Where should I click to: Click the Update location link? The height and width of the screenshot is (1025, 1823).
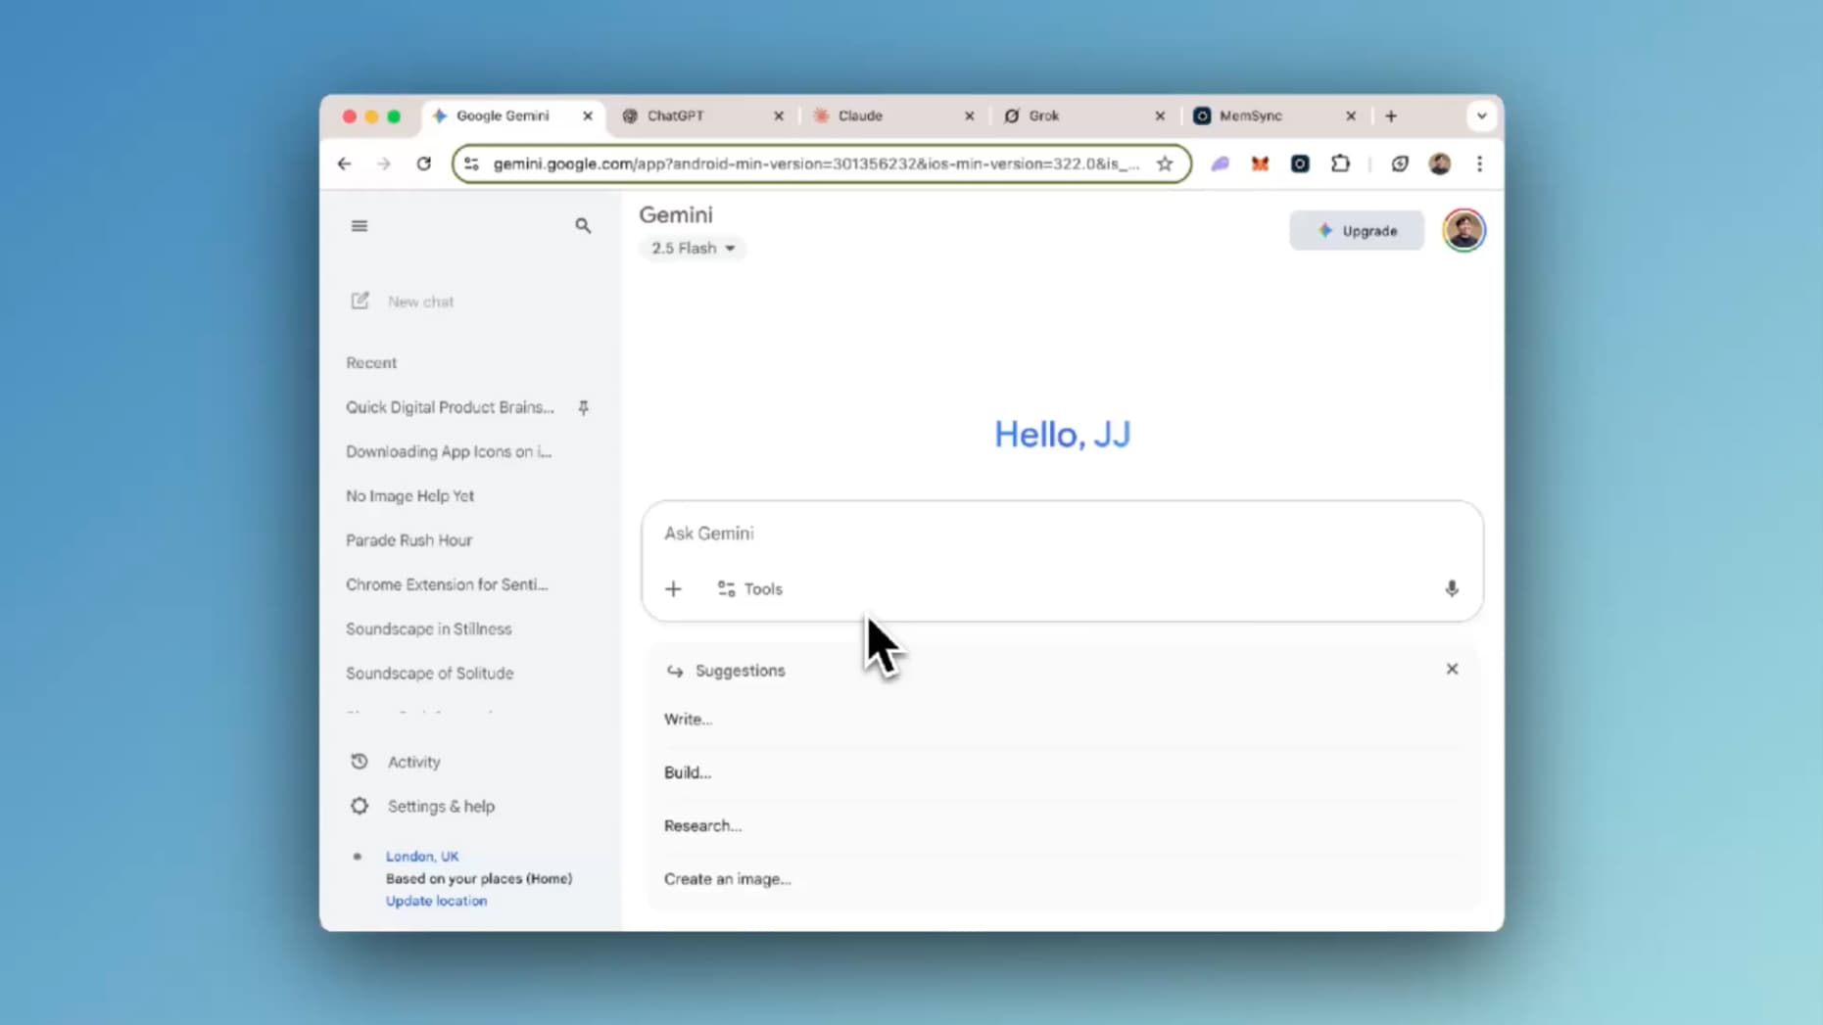click(x=436, y=901)
